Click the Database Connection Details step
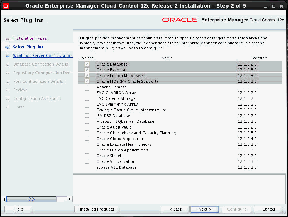This screenshot has width=288, height=217. click(x=40, y=64)
